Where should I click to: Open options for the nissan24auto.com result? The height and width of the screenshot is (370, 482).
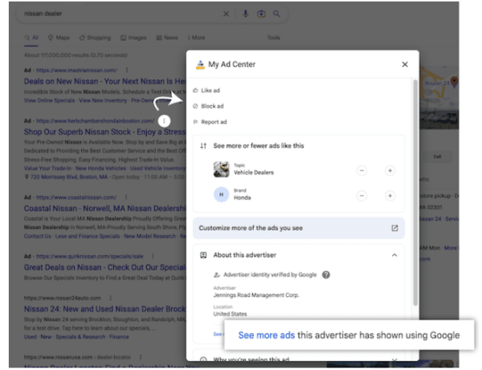point(110,298)
